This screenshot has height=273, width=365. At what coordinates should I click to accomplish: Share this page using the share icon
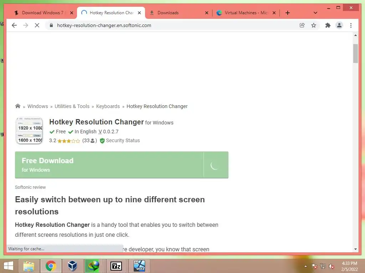[x=302, y=25]
